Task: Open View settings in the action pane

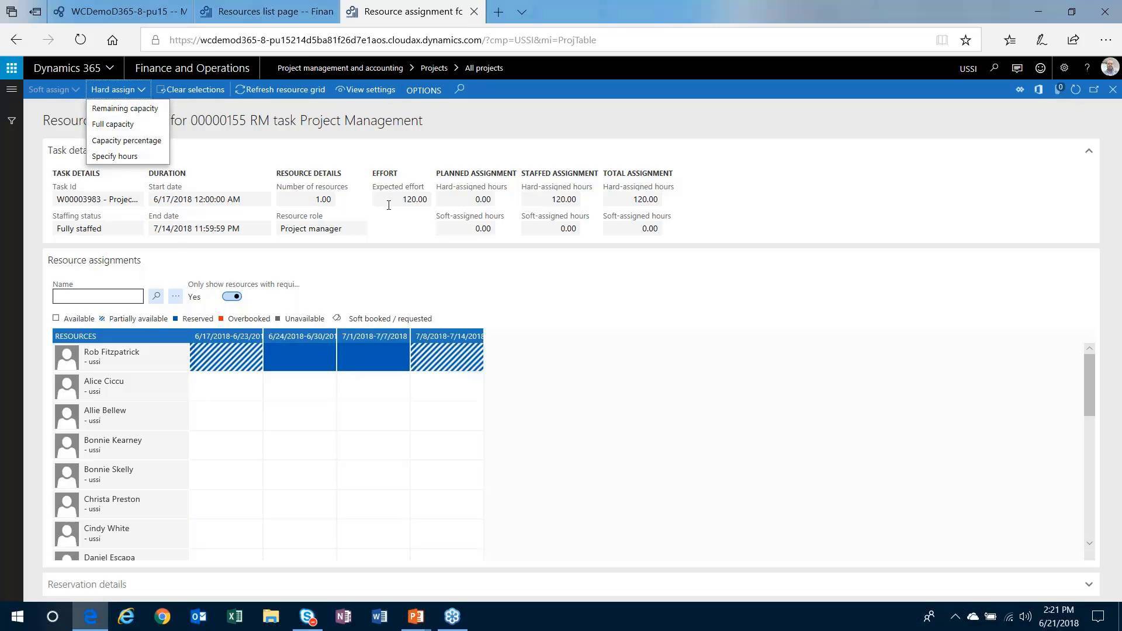Action: 365,89
